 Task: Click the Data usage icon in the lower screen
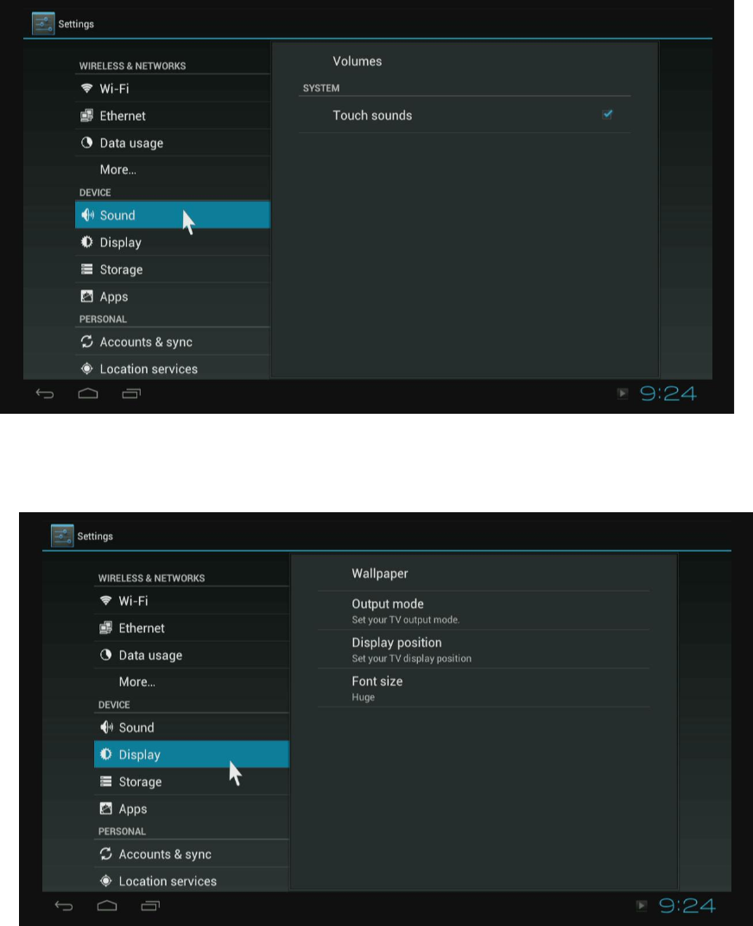105,655
